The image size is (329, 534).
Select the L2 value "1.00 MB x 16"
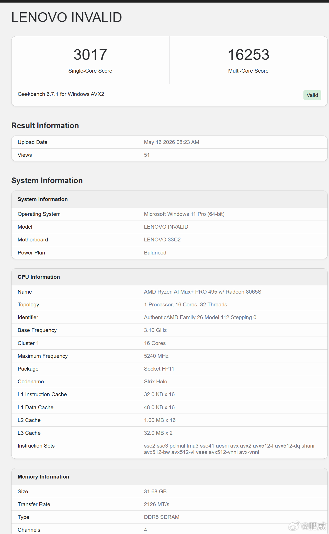click(x=160, y=420)
